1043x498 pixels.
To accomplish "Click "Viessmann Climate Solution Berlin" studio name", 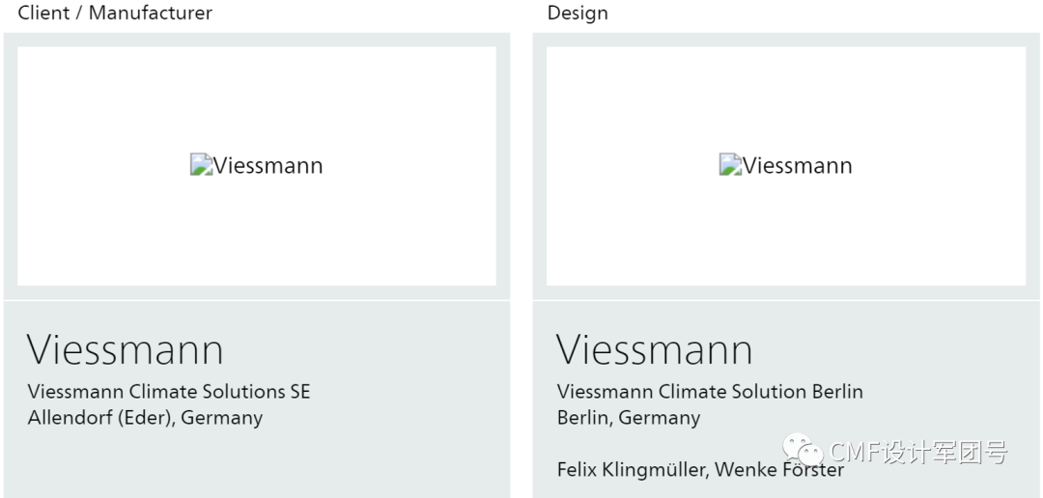I will coord(710,392).
